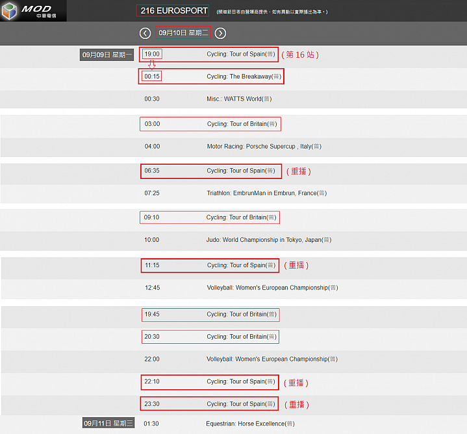Open Misc.: WATTS World program
467x434 pixels.
pos(239,99)
